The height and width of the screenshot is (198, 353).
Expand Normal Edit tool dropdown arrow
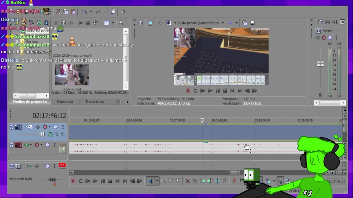point(157,181)
